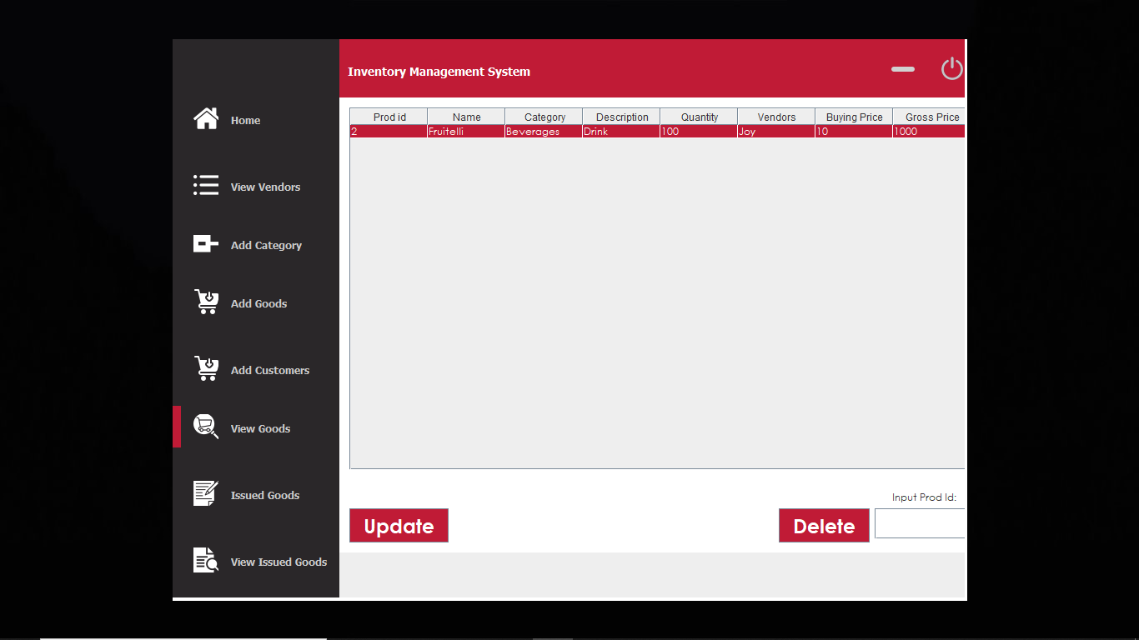The image size is (1139, 640).
Task: Sort by the Vendors column header
Action: click(x=776, y=117)
